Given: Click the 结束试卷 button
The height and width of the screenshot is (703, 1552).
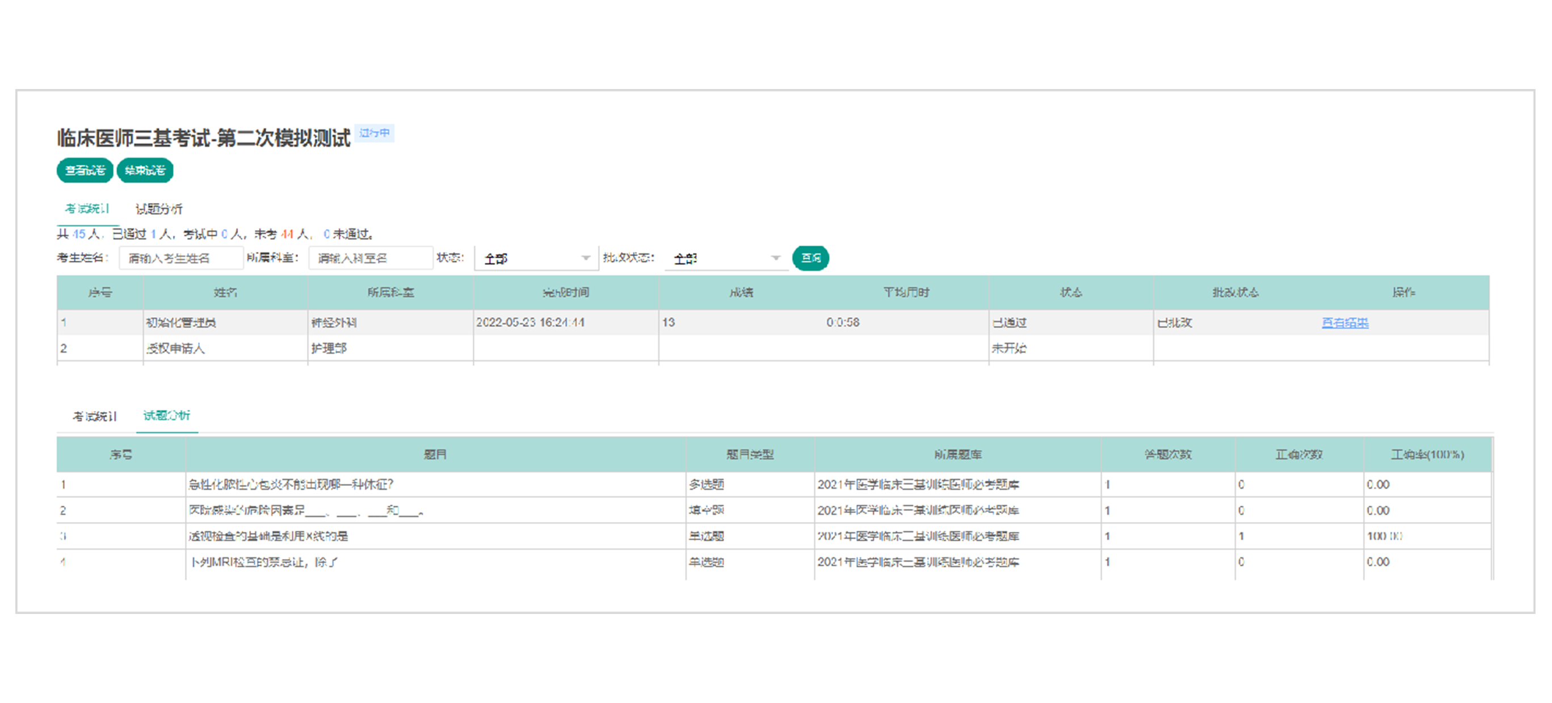Looking at the screenshot, I should pos(145,170).
